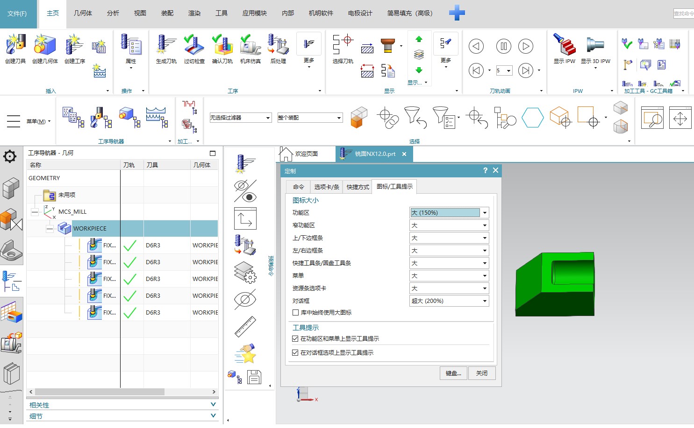The height and width of the screenshot is (428, 694).
Task: Switch to the 几何体 ribbon tab
Action: coord(83,13)
